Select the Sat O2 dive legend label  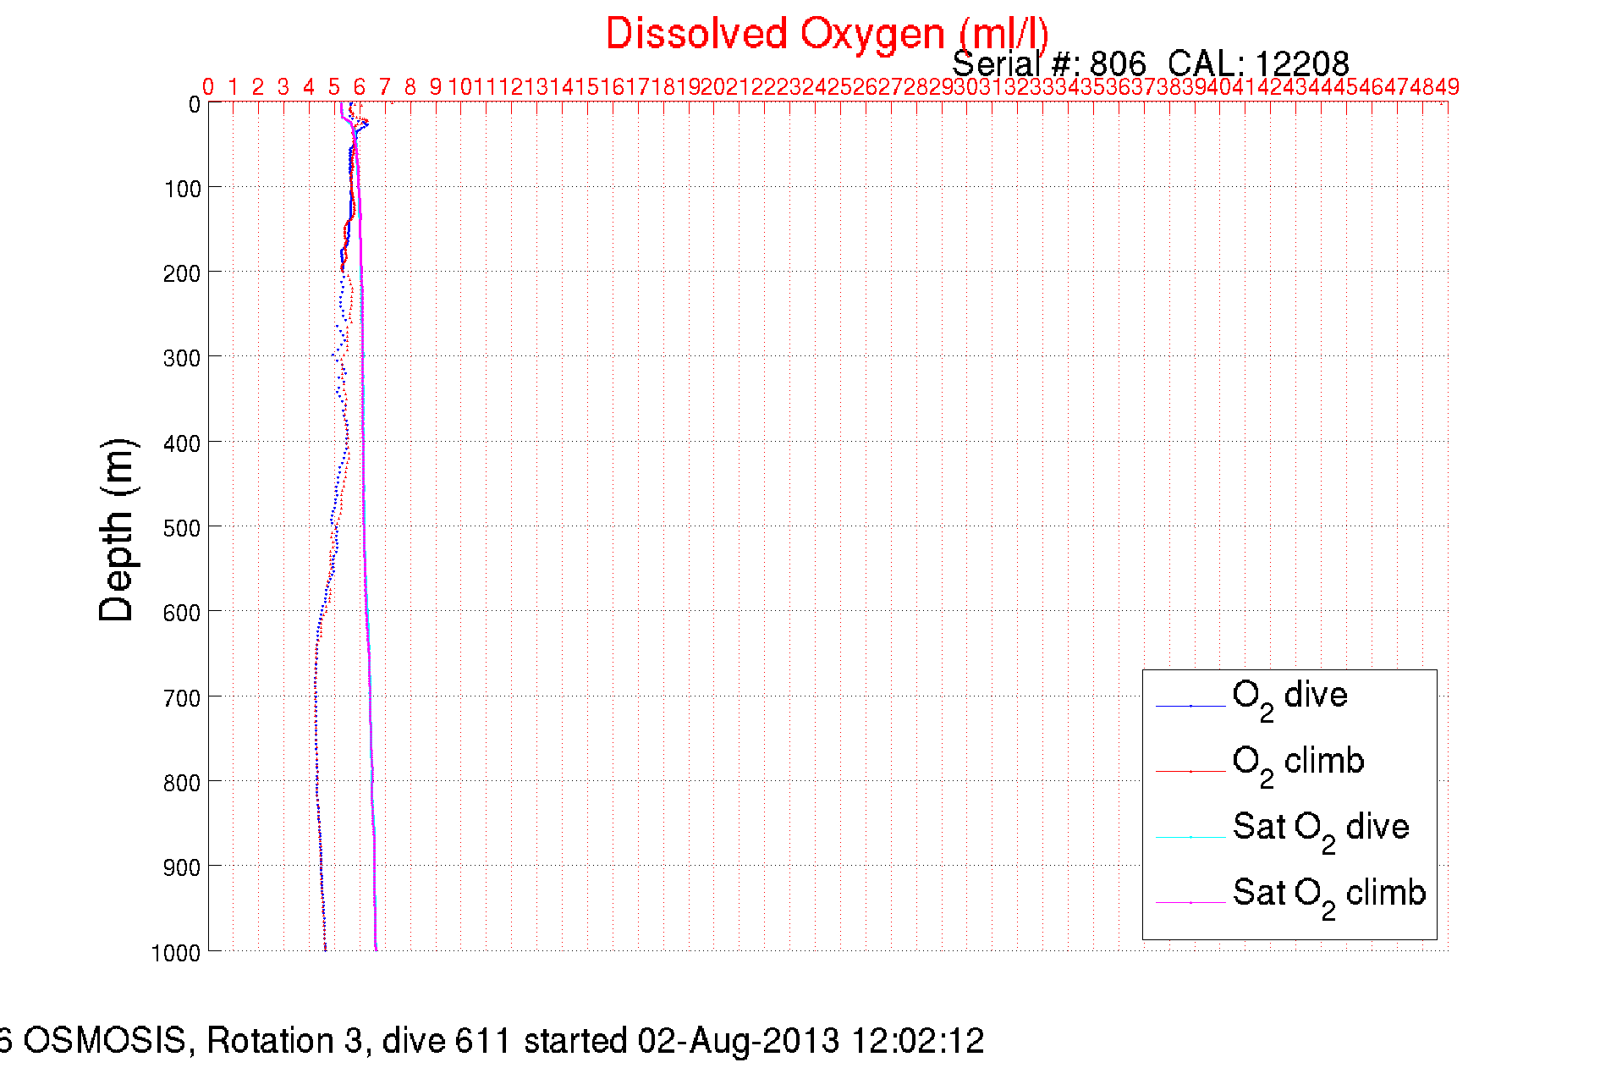[x=1320, y=829]
